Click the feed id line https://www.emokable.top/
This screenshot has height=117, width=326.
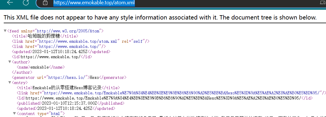click(52, 57)
